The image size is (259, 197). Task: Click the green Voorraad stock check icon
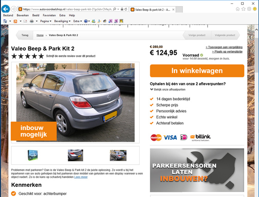(x=202, y=55)
